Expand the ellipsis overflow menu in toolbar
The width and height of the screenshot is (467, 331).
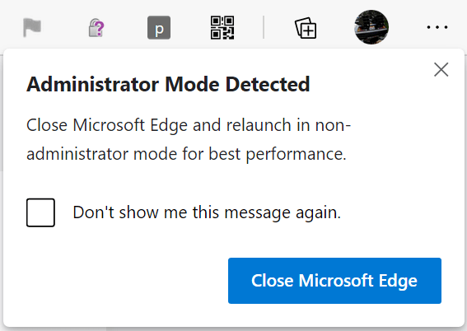pos(437,27)
